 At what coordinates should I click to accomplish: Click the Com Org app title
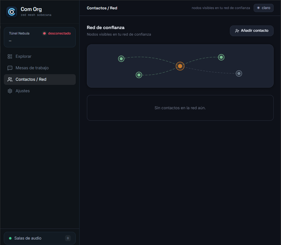(x=31, y=9)
